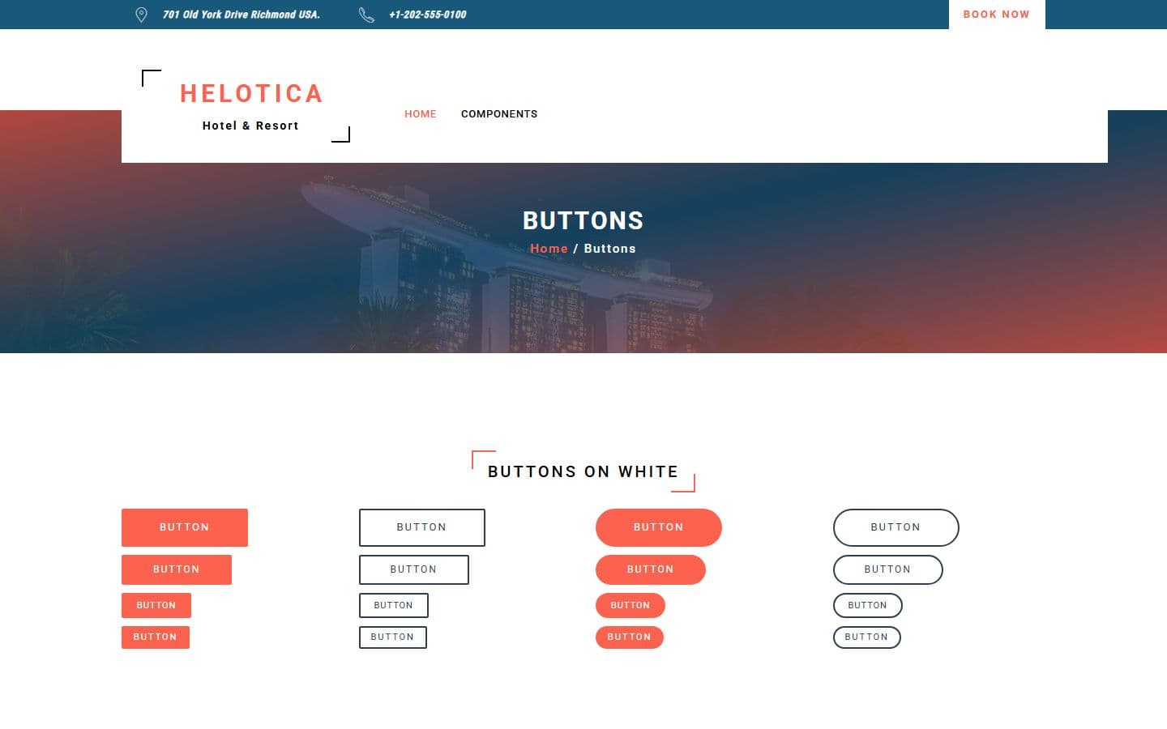Viewport: 1167px width, 729px height.
Task: Click the largest filled square-corner red button
Action: coord(185,527)
